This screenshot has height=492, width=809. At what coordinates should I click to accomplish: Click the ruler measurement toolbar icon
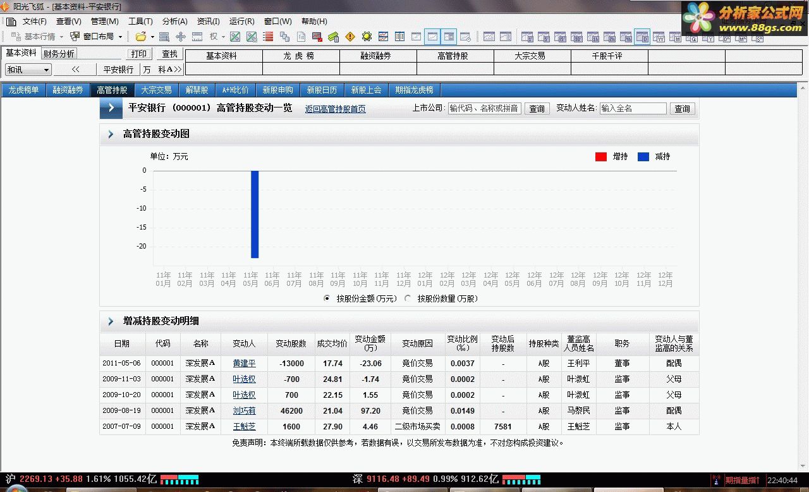[197, 37]
